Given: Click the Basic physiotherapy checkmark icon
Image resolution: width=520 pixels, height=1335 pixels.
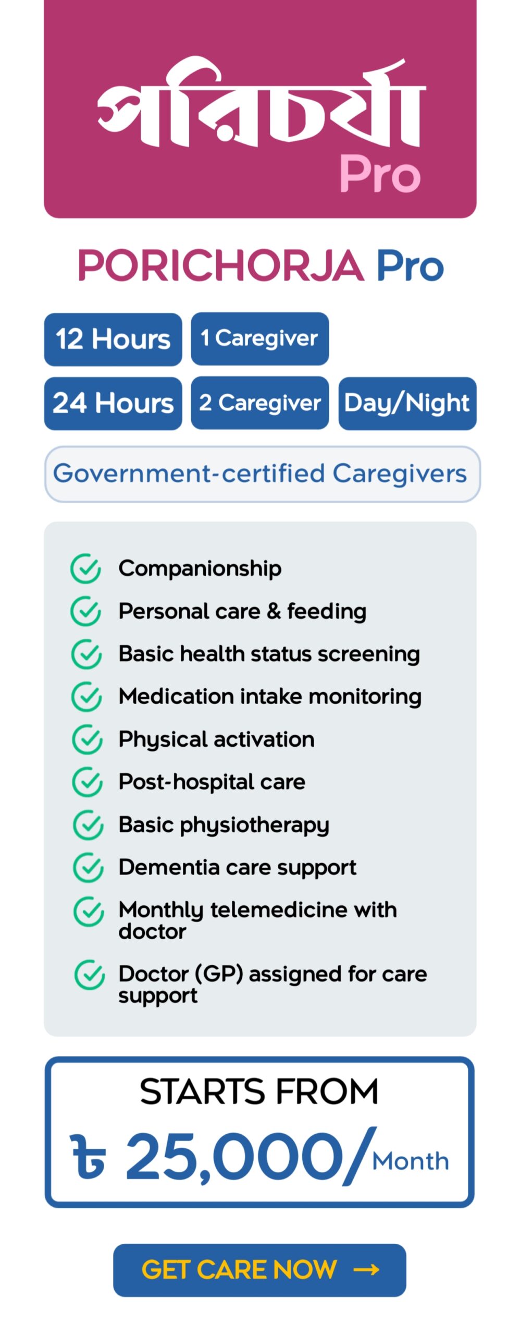Looking at the screenshot, I should coord(88,825).
